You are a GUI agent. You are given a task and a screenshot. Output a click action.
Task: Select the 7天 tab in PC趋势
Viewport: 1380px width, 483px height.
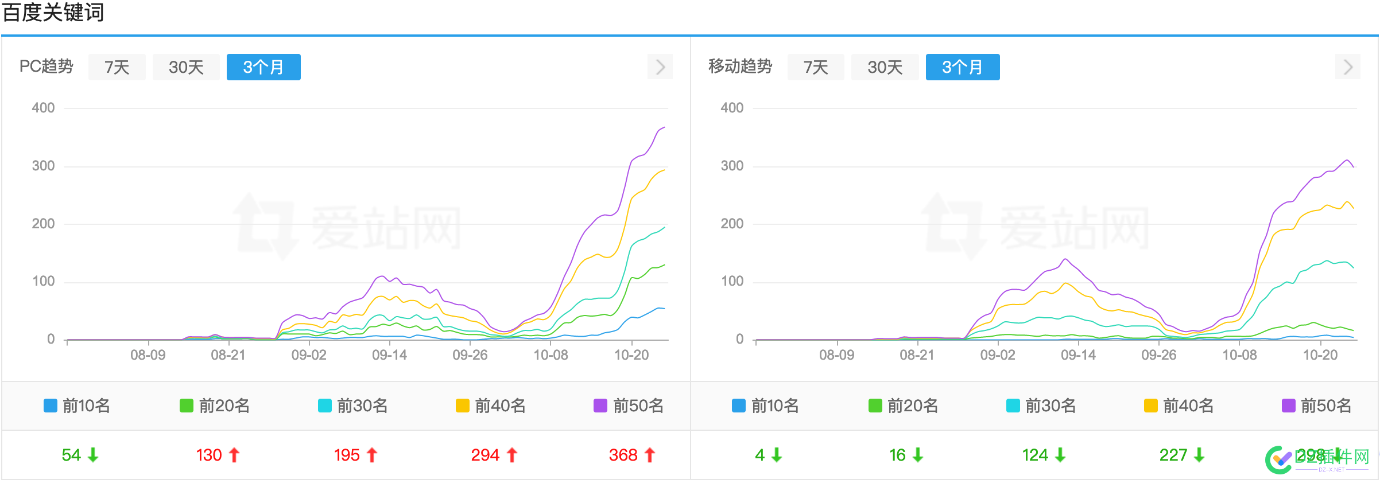pos(117,67)
